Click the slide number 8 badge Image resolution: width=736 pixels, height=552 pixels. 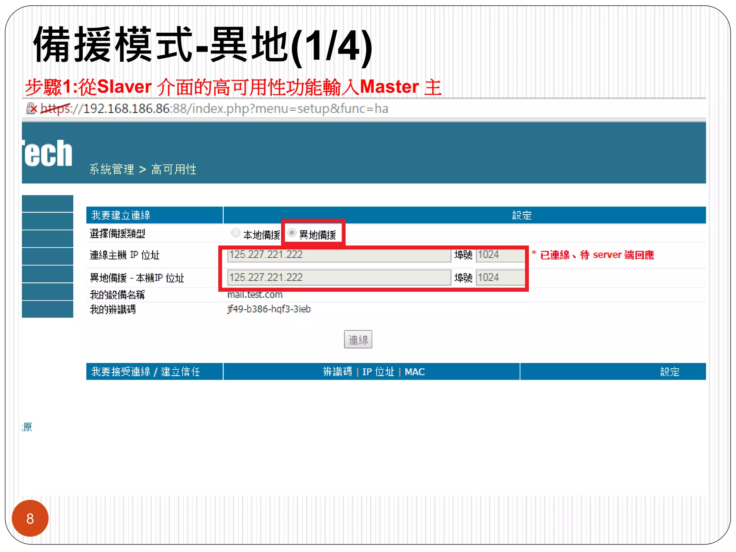pyautogui.click(x=30, y=518)
